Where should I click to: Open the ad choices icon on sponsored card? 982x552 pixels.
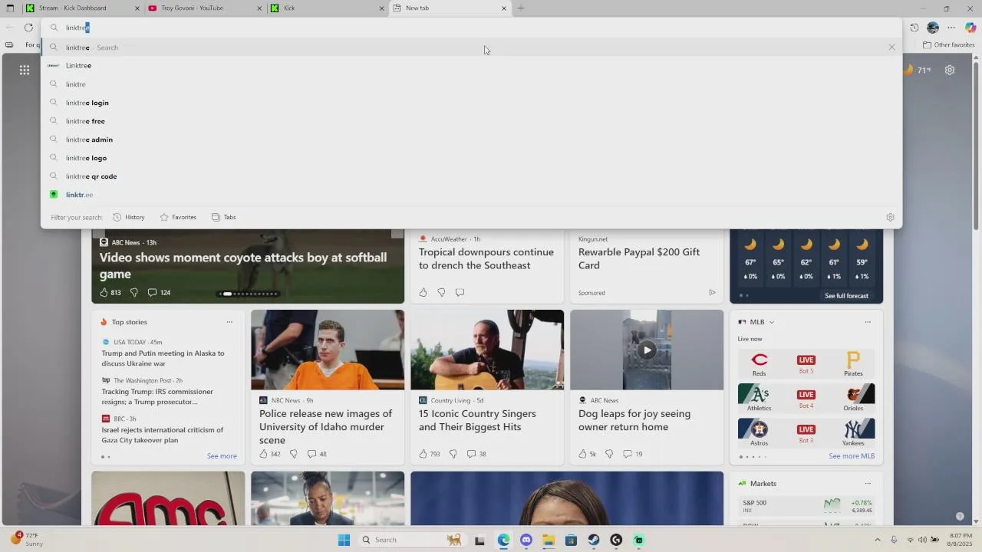coord(712,293)
